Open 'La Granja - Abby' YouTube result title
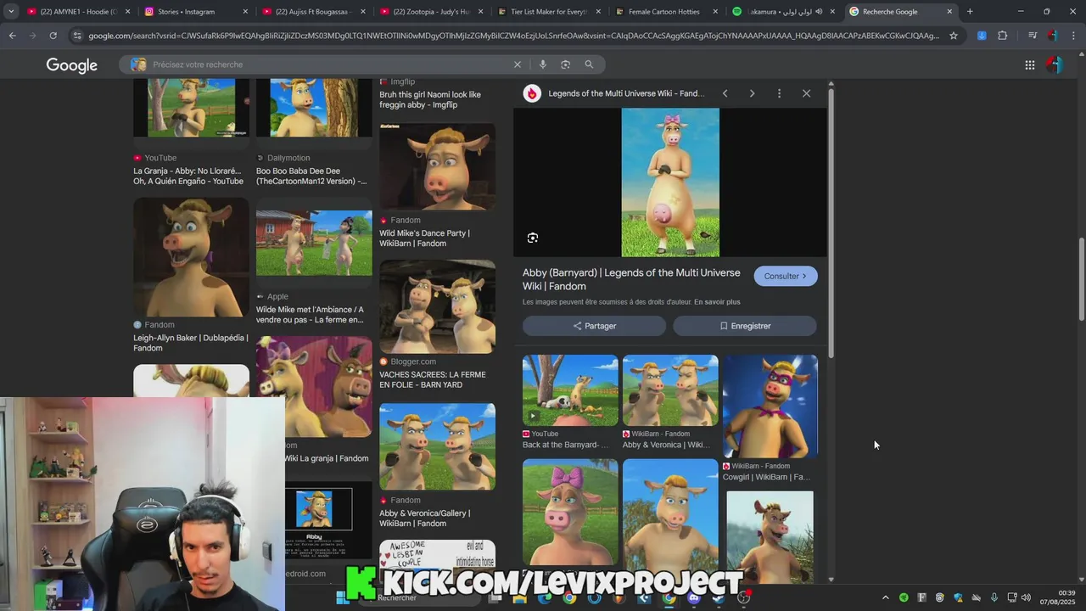The image size is (1086, 611). point(188,176)
